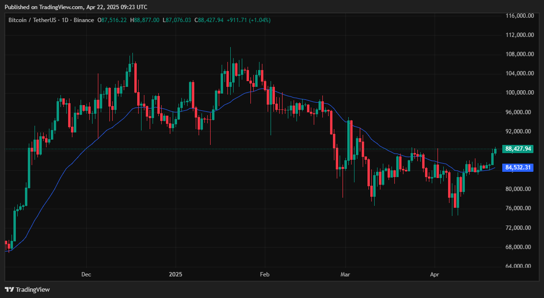Click the 96,000.00 price axis label
544x298 pixels.
tap(518, 112)
